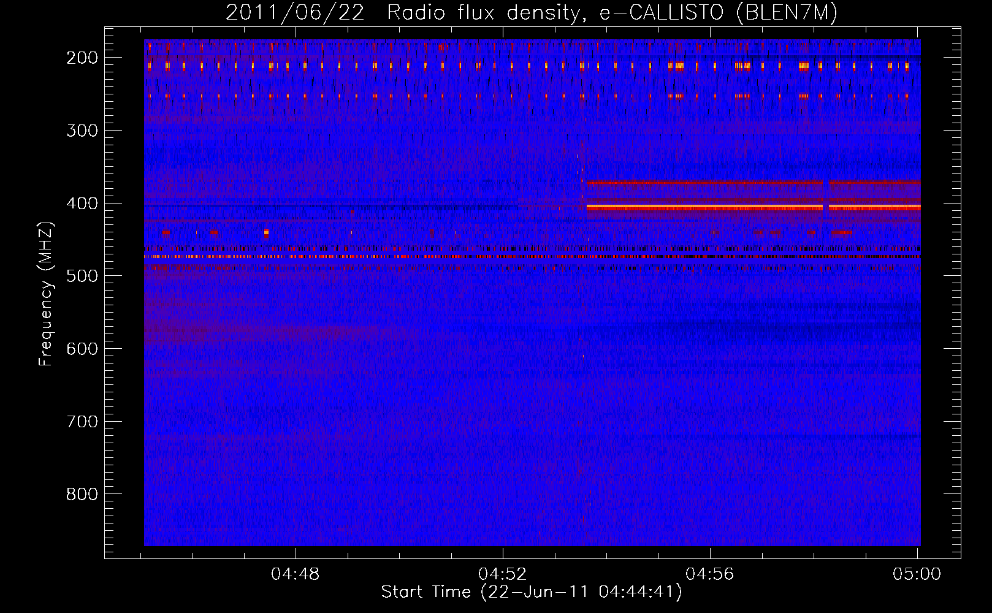Image resolution: width=992 pixels, height=613 pixels.
Task: Click the 04:56 time tick label
Action: click(710, 574)
